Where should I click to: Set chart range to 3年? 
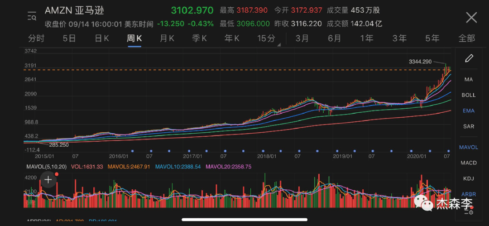click(399, 38)
